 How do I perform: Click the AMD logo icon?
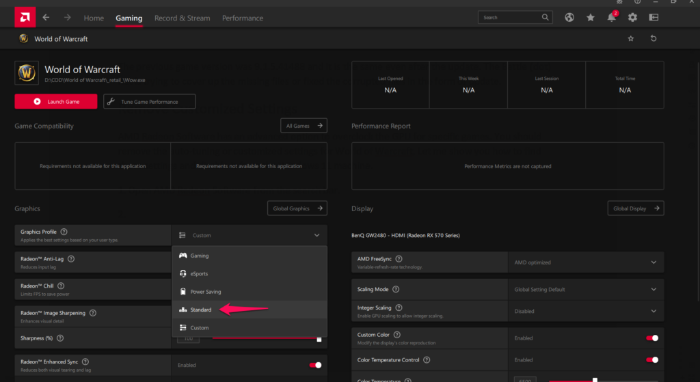[25, 17]
